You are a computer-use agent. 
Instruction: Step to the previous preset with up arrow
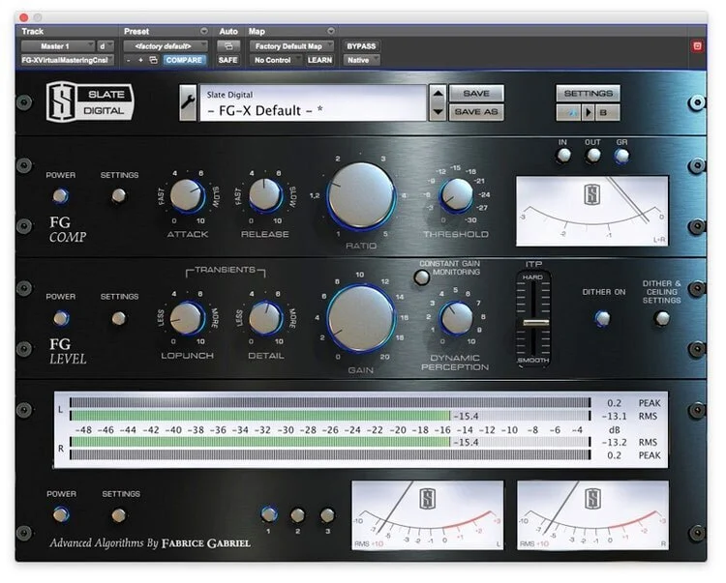[438, 94]
